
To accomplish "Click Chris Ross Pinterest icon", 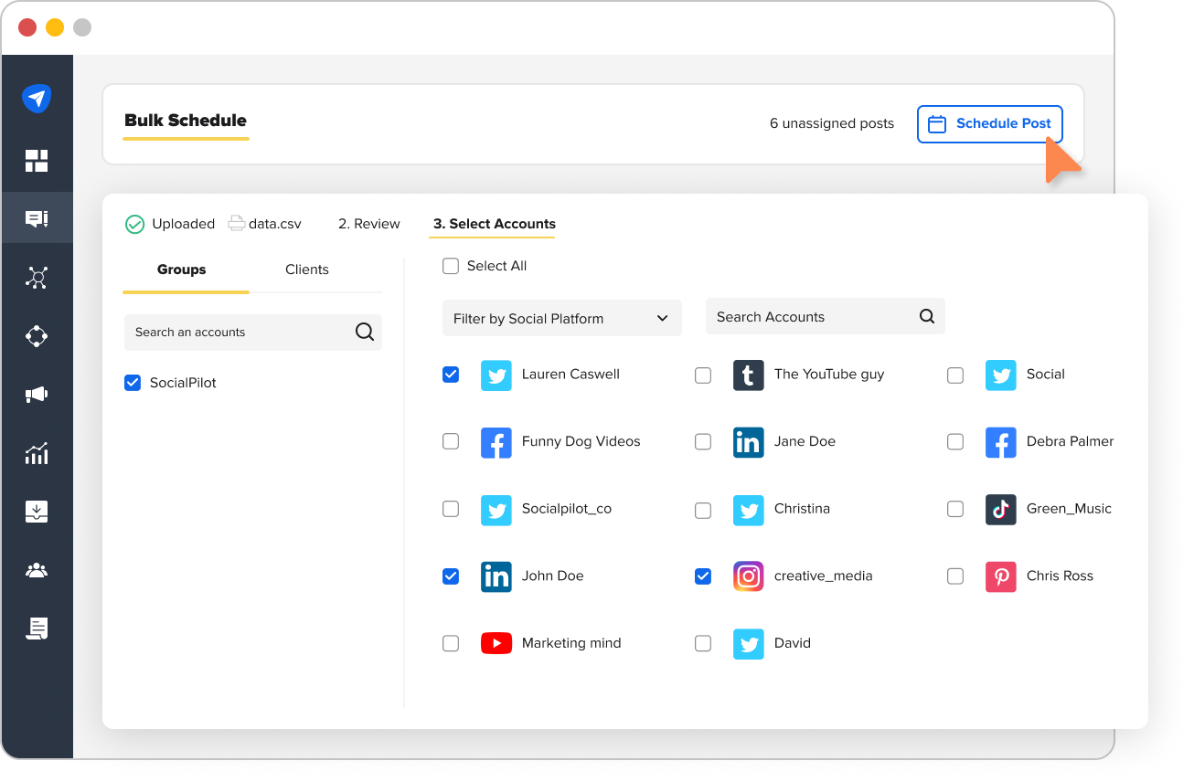I will tap(1001, 576).
